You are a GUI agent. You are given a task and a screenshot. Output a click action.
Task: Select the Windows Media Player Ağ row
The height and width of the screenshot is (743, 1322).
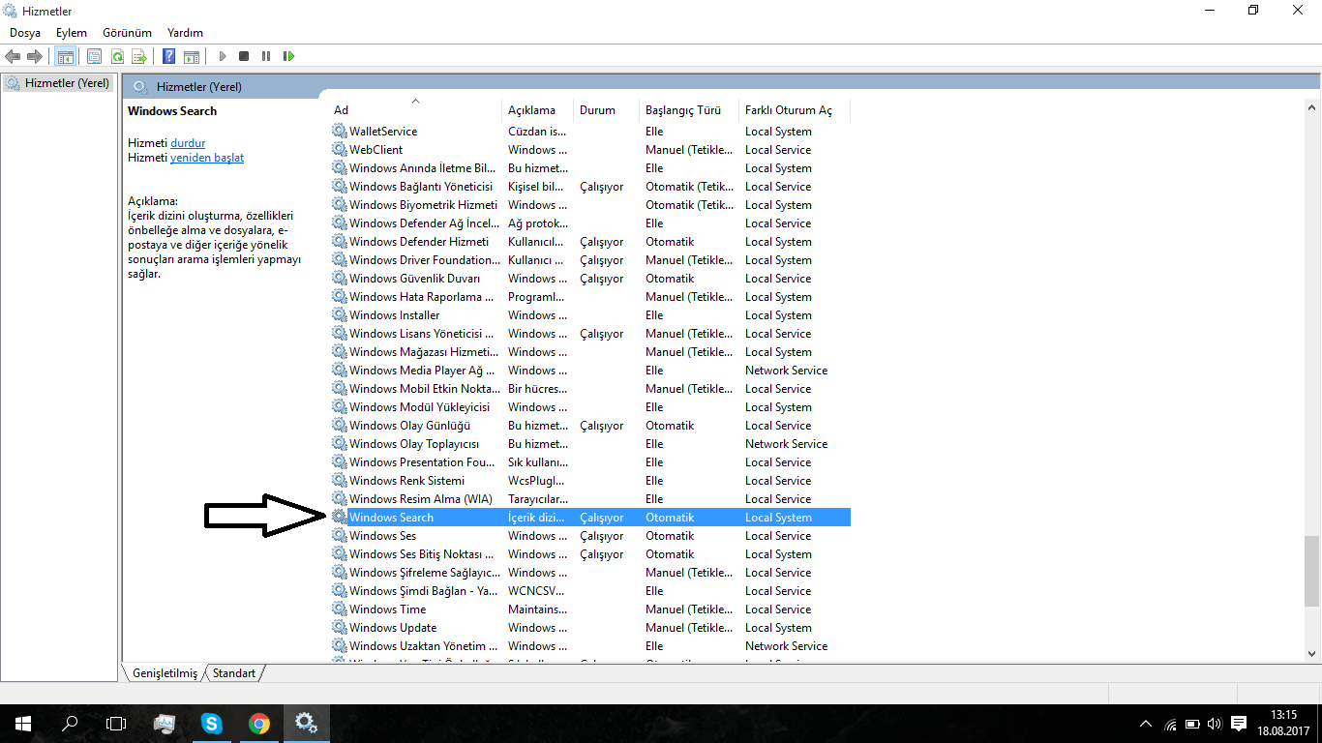590,371
